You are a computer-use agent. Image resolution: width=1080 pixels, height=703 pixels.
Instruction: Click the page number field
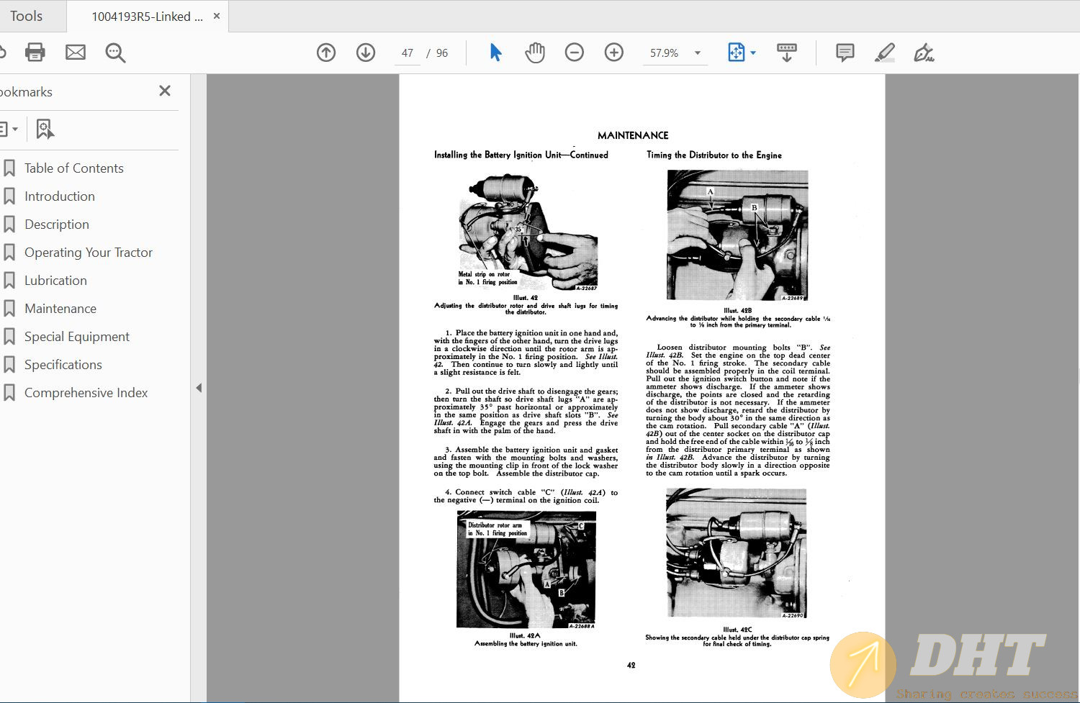[x=408, y=53]
